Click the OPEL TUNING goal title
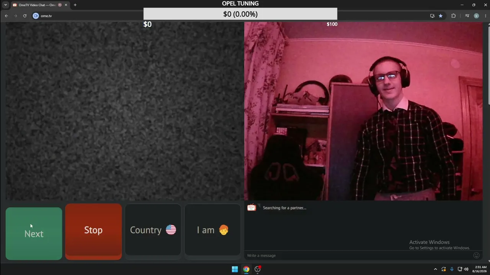490x275 pixels. [240, 3]
